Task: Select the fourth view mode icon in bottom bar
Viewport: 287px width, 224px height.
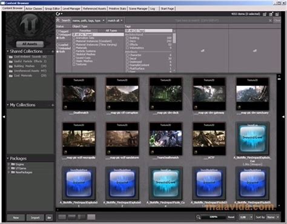Action: [91, 217]
